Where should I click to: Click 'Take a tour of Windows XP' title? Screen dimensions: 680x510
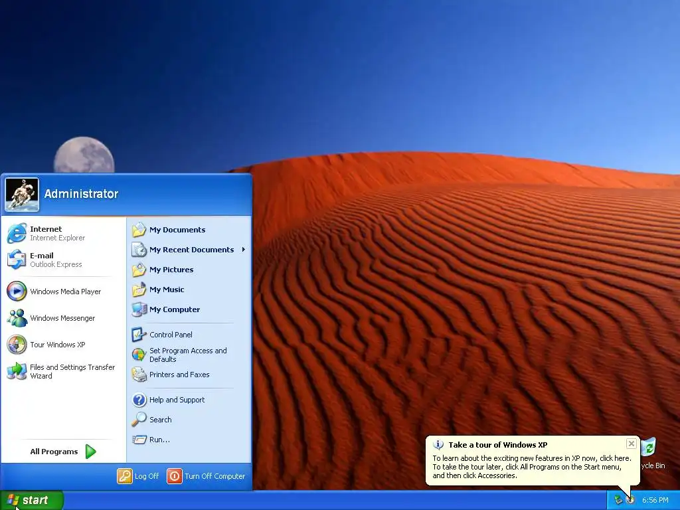[x=498, y=444]
